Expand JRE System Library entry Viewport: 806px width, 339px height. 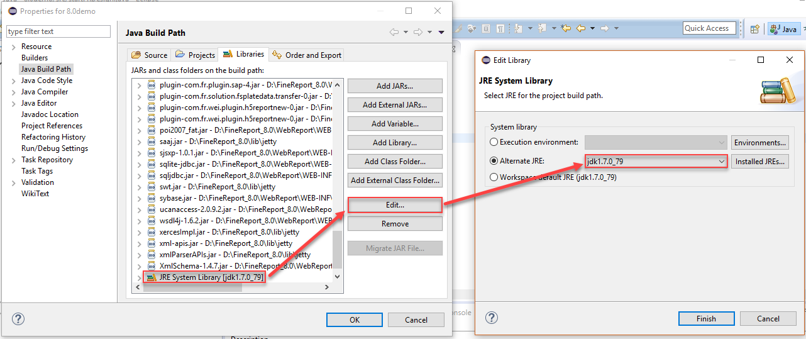[x=140, y=277]
